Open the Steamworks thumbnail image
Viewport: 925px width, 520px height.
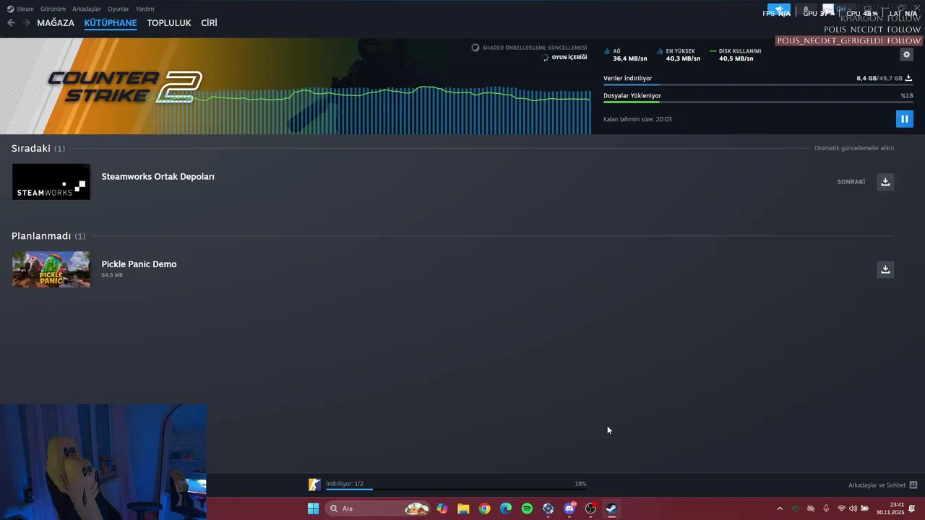click(x=51, y=181)
